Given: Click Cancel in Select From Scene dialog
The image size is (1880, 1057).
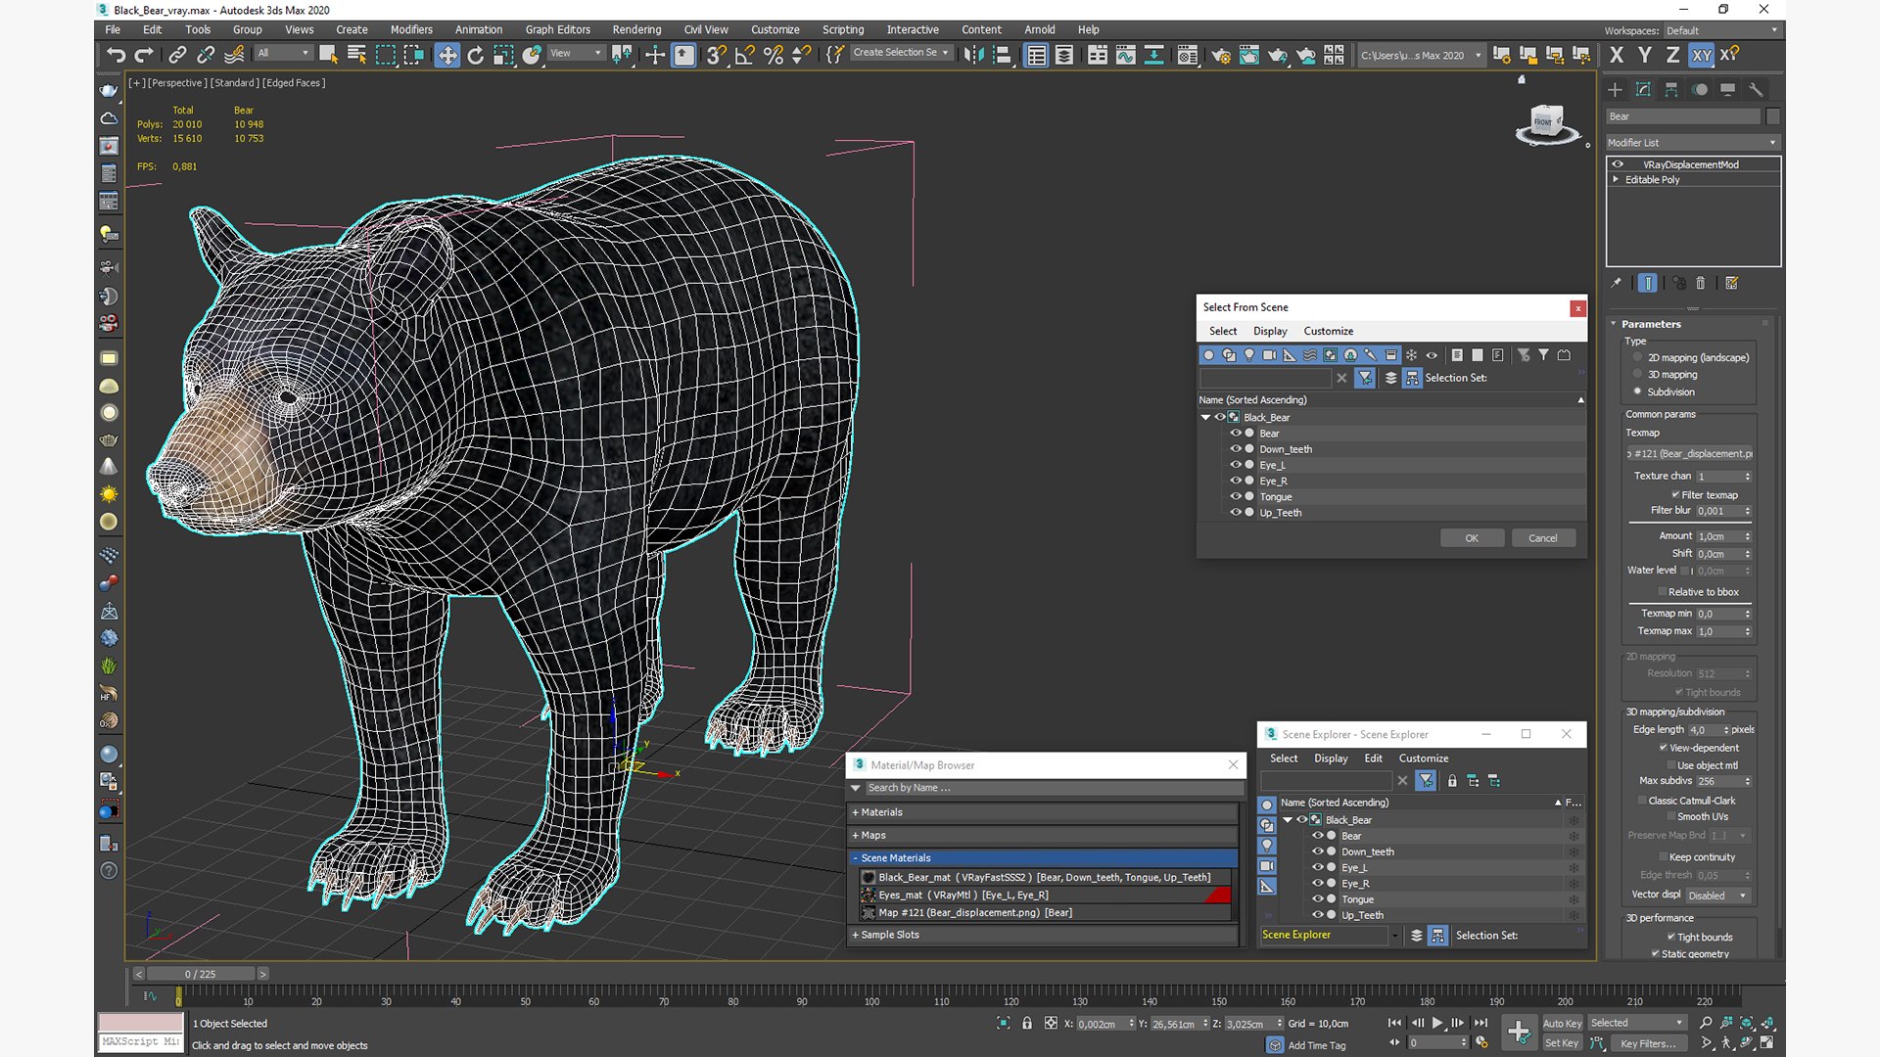Looking at the screenshot, I should pyautogui.click(x=1543, y=538).
